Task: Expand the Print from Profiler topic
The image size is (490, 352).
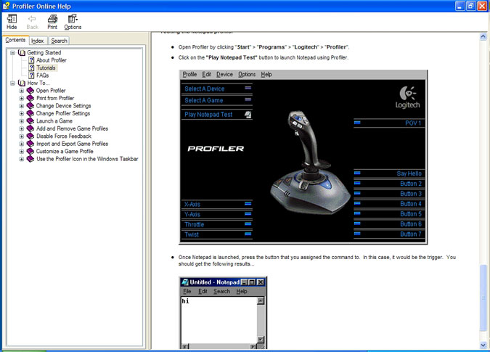Action: [22, 99]
